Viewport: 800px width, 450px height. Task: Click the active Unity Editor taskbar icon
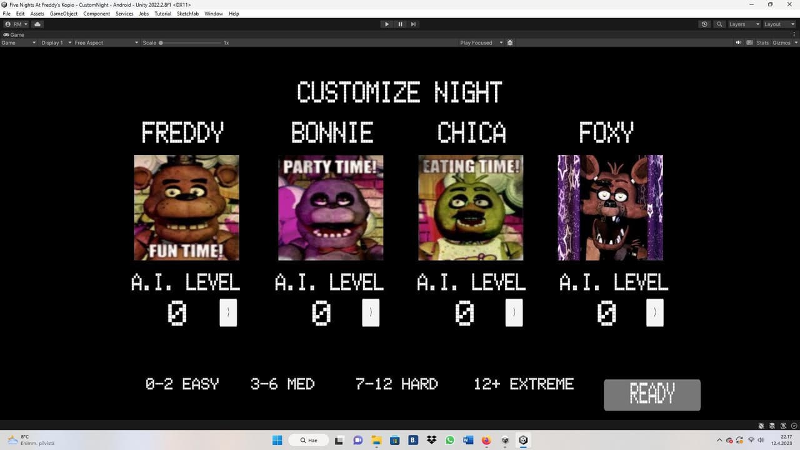coord(524,440)
